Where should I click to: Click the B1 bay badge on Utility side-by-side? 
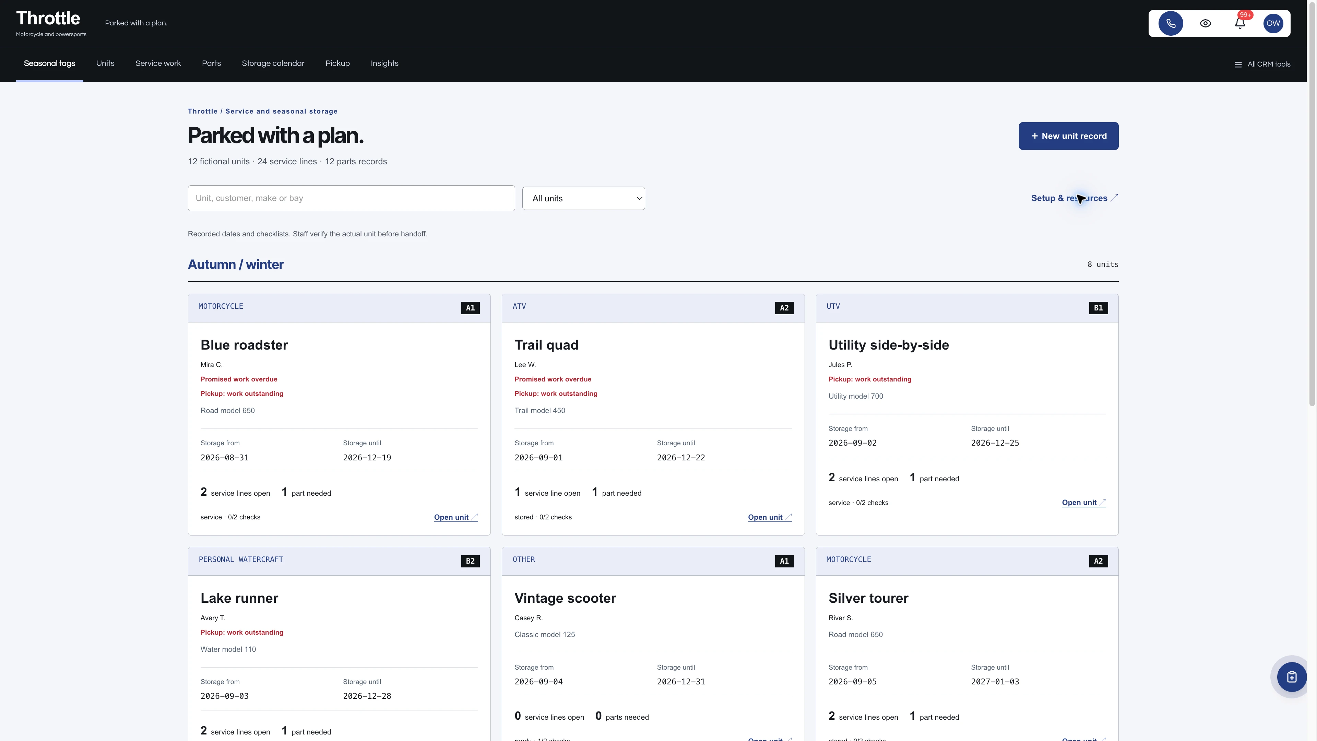tap(1098, 308)
